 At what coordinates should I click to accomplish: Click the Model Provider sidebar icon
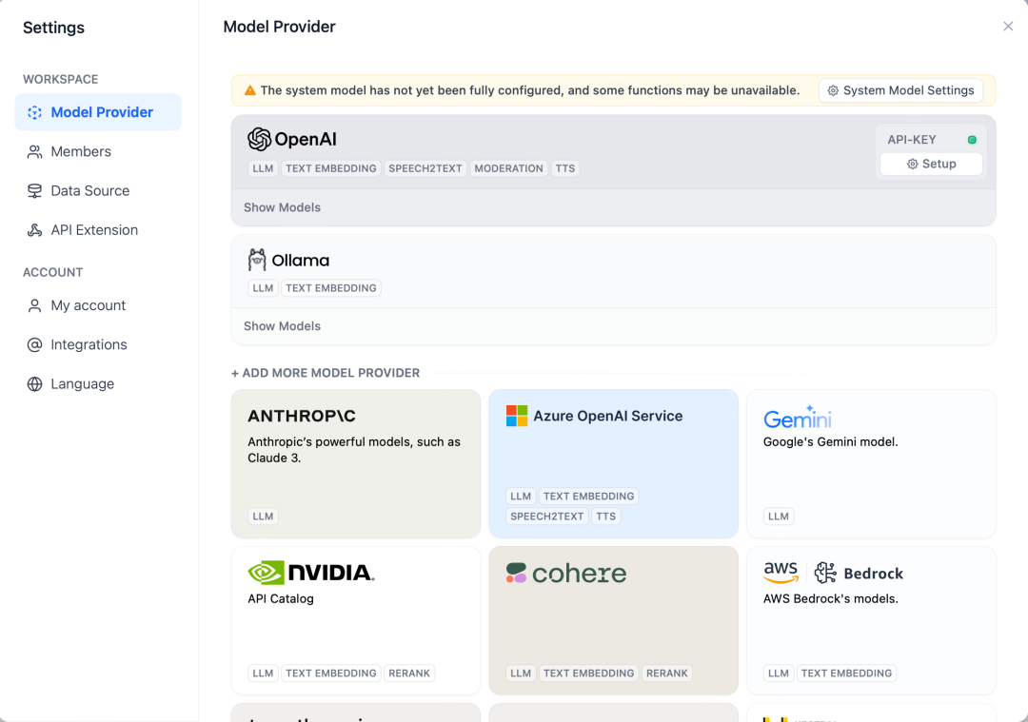click(x=35, y=112)
